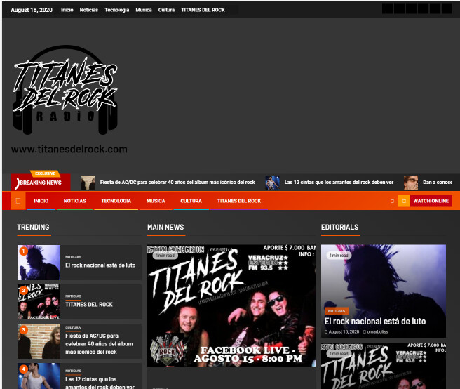460x389 pixels.
Task: Open Cultura in the top dark bar
Action: pos(166,10)
